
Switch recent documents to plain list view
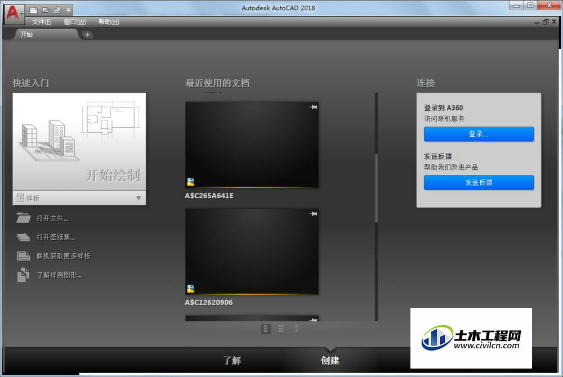[x=296, y=329]
